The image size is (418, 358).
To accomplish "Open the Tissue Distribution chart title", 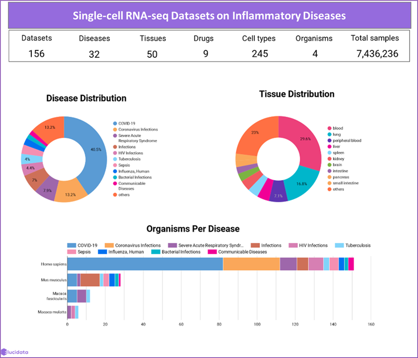I will (296, 94).
